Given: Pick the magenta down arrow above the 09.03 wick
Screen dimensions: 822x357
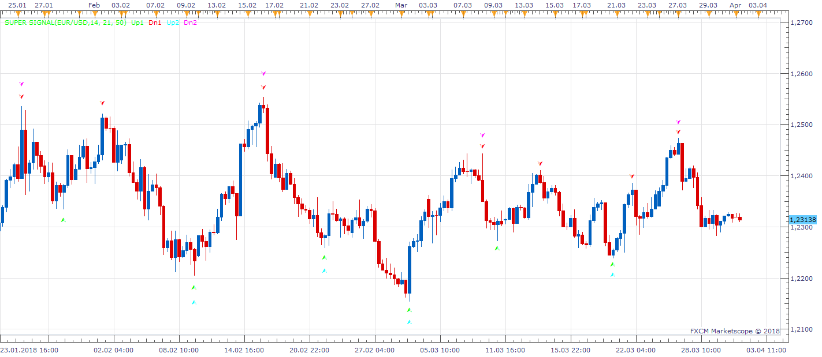Looking at the screenshot, I should click(482, 135).
